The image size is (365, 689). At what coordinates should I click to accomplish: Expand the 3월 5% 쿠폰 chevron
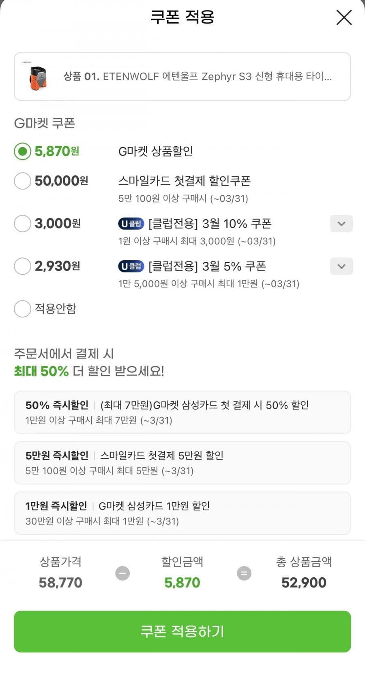click(341, 266)
